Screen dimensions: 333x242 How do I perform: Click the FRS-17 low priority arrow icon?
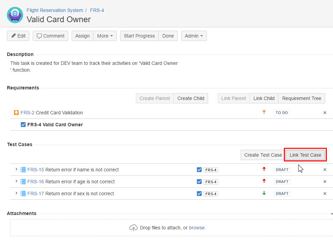pos(264,193)
